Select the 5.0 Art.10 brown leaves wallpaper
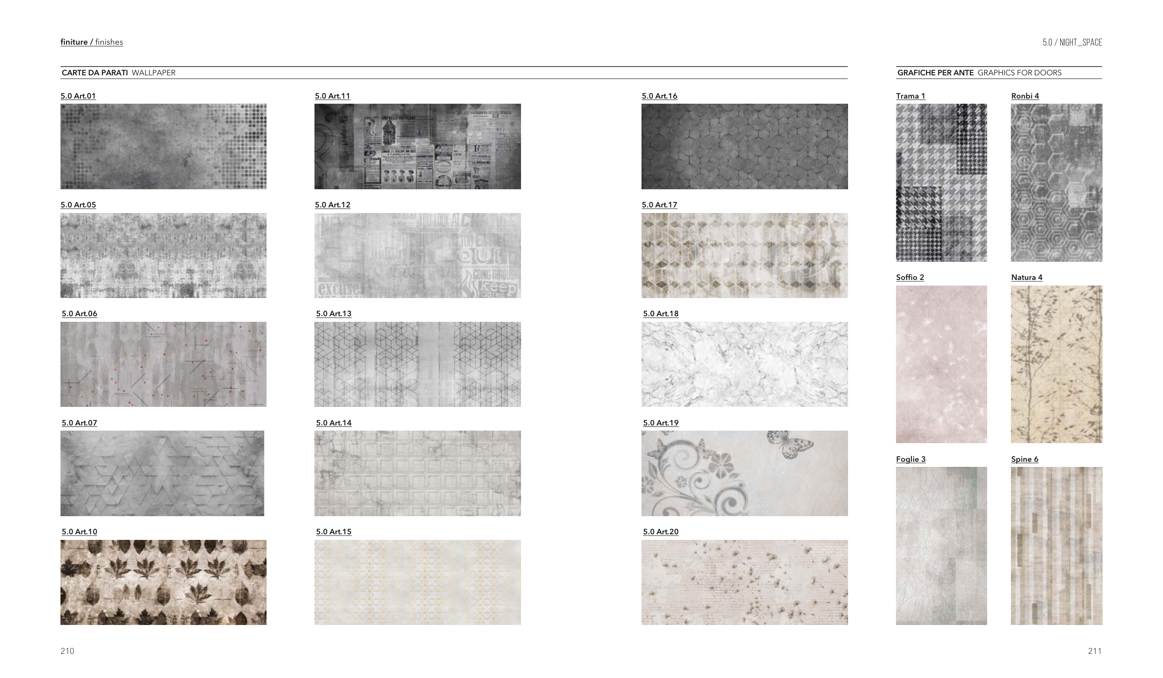 163,582
